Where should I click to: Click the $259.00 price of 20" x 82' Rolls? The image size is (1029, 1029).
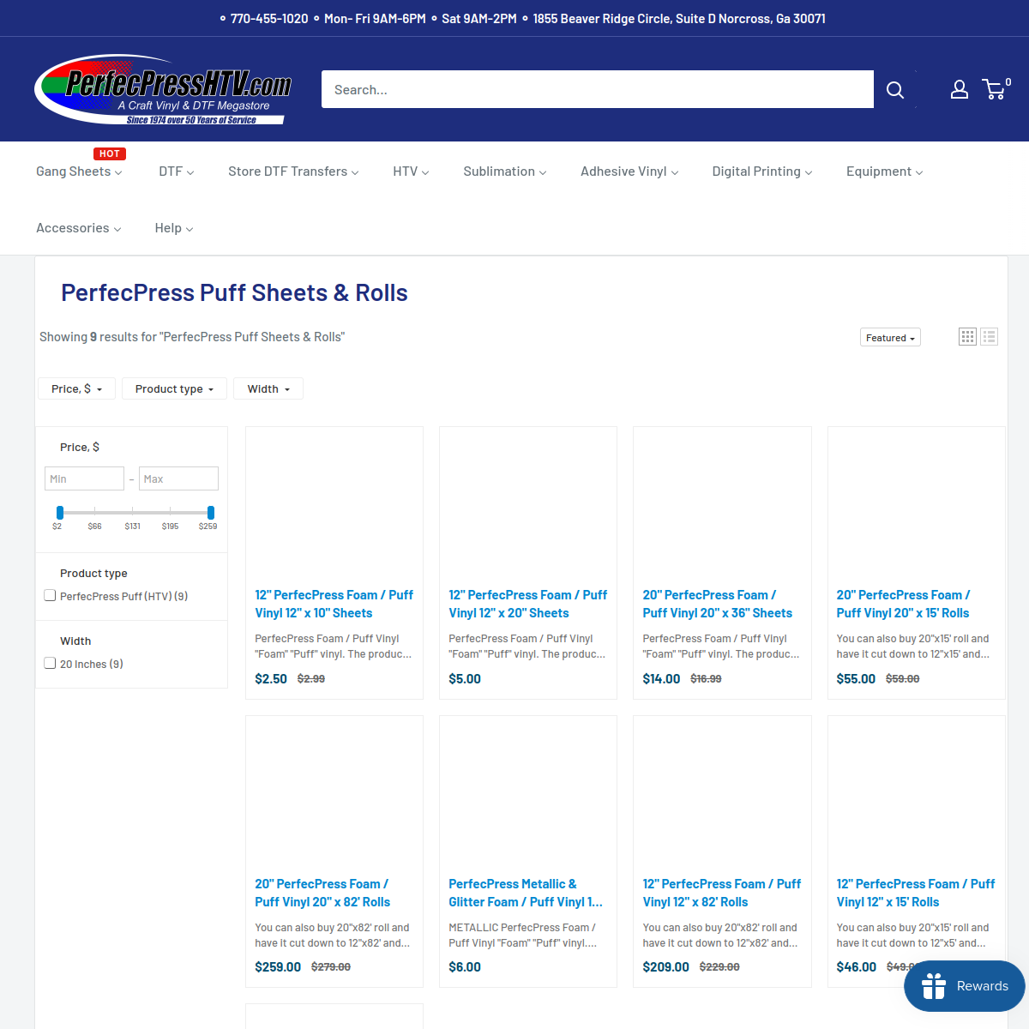click(278, 967)
